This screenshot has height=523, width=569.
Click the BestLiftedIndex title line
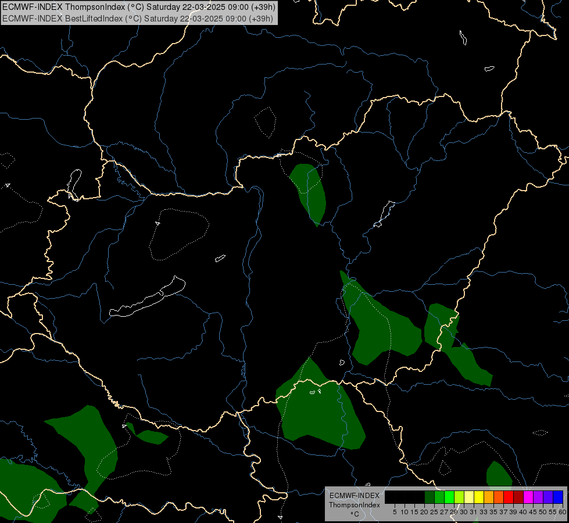138,18
